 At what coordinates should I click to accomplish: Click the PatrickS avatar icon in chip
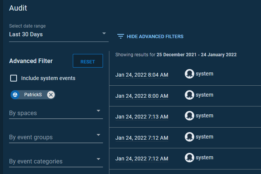tap(15, 95)
